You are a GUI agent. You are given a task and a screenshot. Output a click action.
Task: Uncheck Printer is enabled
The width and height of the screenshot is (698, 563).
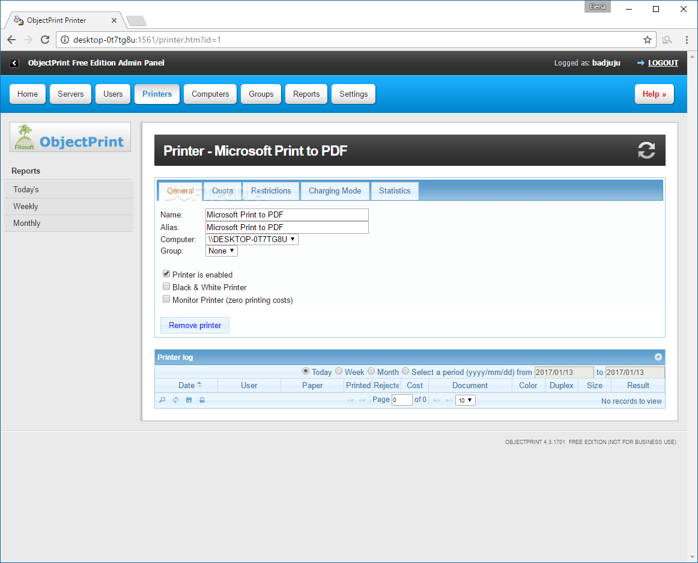166,274
